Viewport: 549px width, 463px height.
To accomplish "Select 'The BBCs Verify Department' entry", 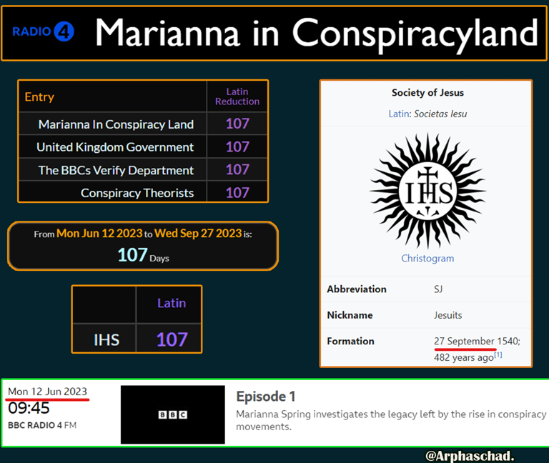I will [116, 170].
